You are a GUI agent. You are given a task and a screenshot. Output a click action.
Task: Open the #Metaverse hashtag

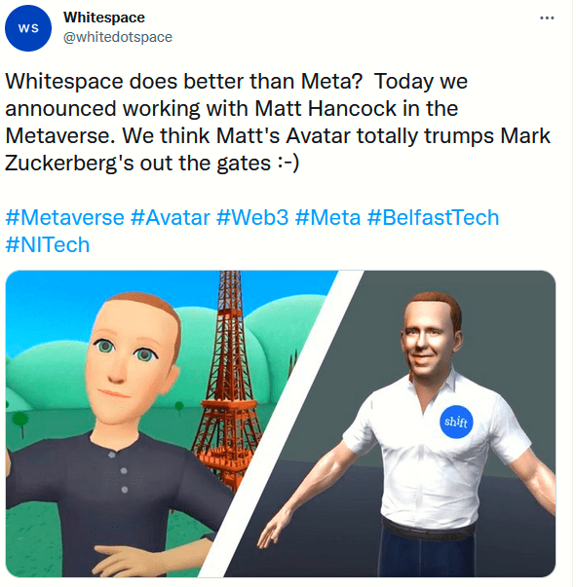tap(65, 217)
